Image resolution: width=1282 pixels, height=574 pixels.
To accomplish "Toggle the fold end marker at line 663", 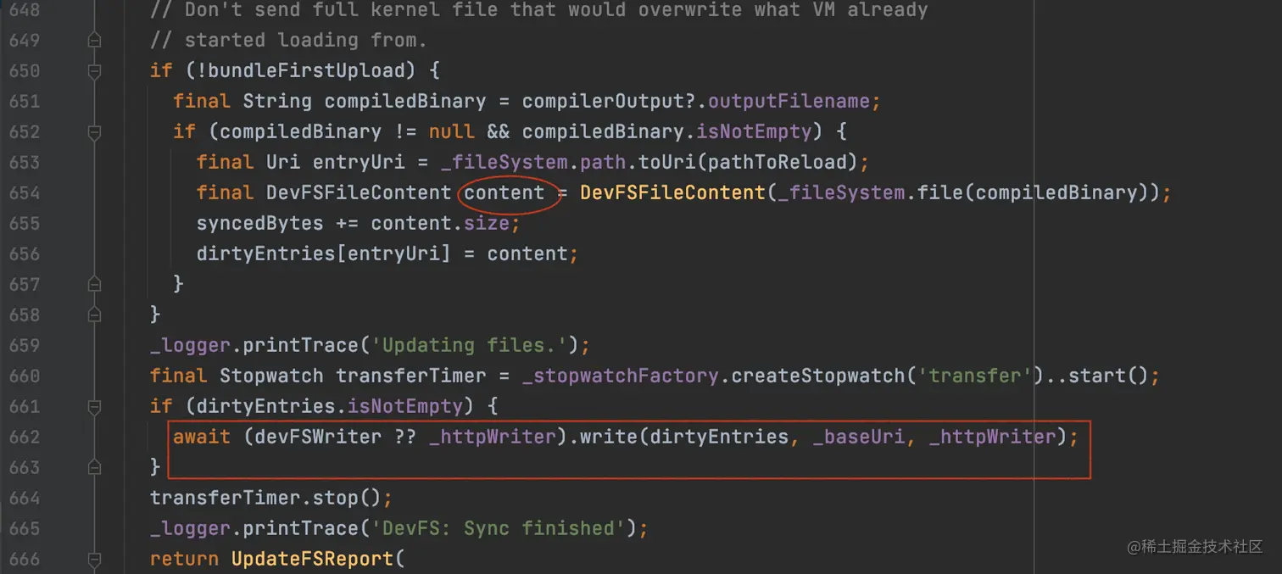I will (x=94, y=467).
